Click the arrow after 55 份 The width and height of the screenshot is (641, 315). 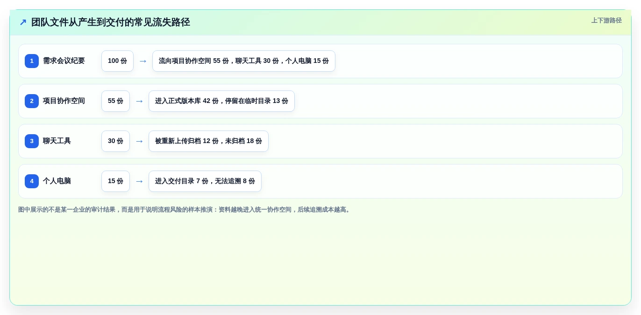click(139, 101)
